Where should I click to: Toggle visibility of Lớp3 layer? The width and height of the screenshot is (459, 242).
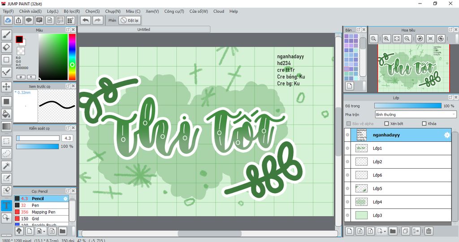tap(347, 216)
